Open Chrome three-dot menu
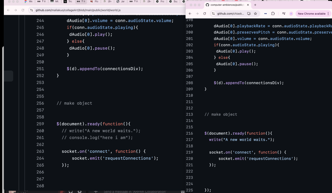 [x=329, y=14]
